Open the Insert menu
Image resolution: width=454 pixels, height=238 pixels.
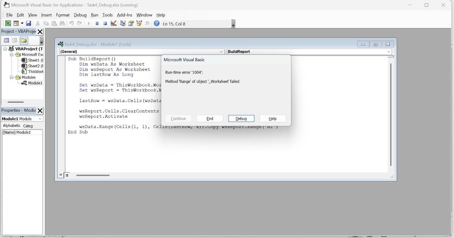click(x=47, y=15)
